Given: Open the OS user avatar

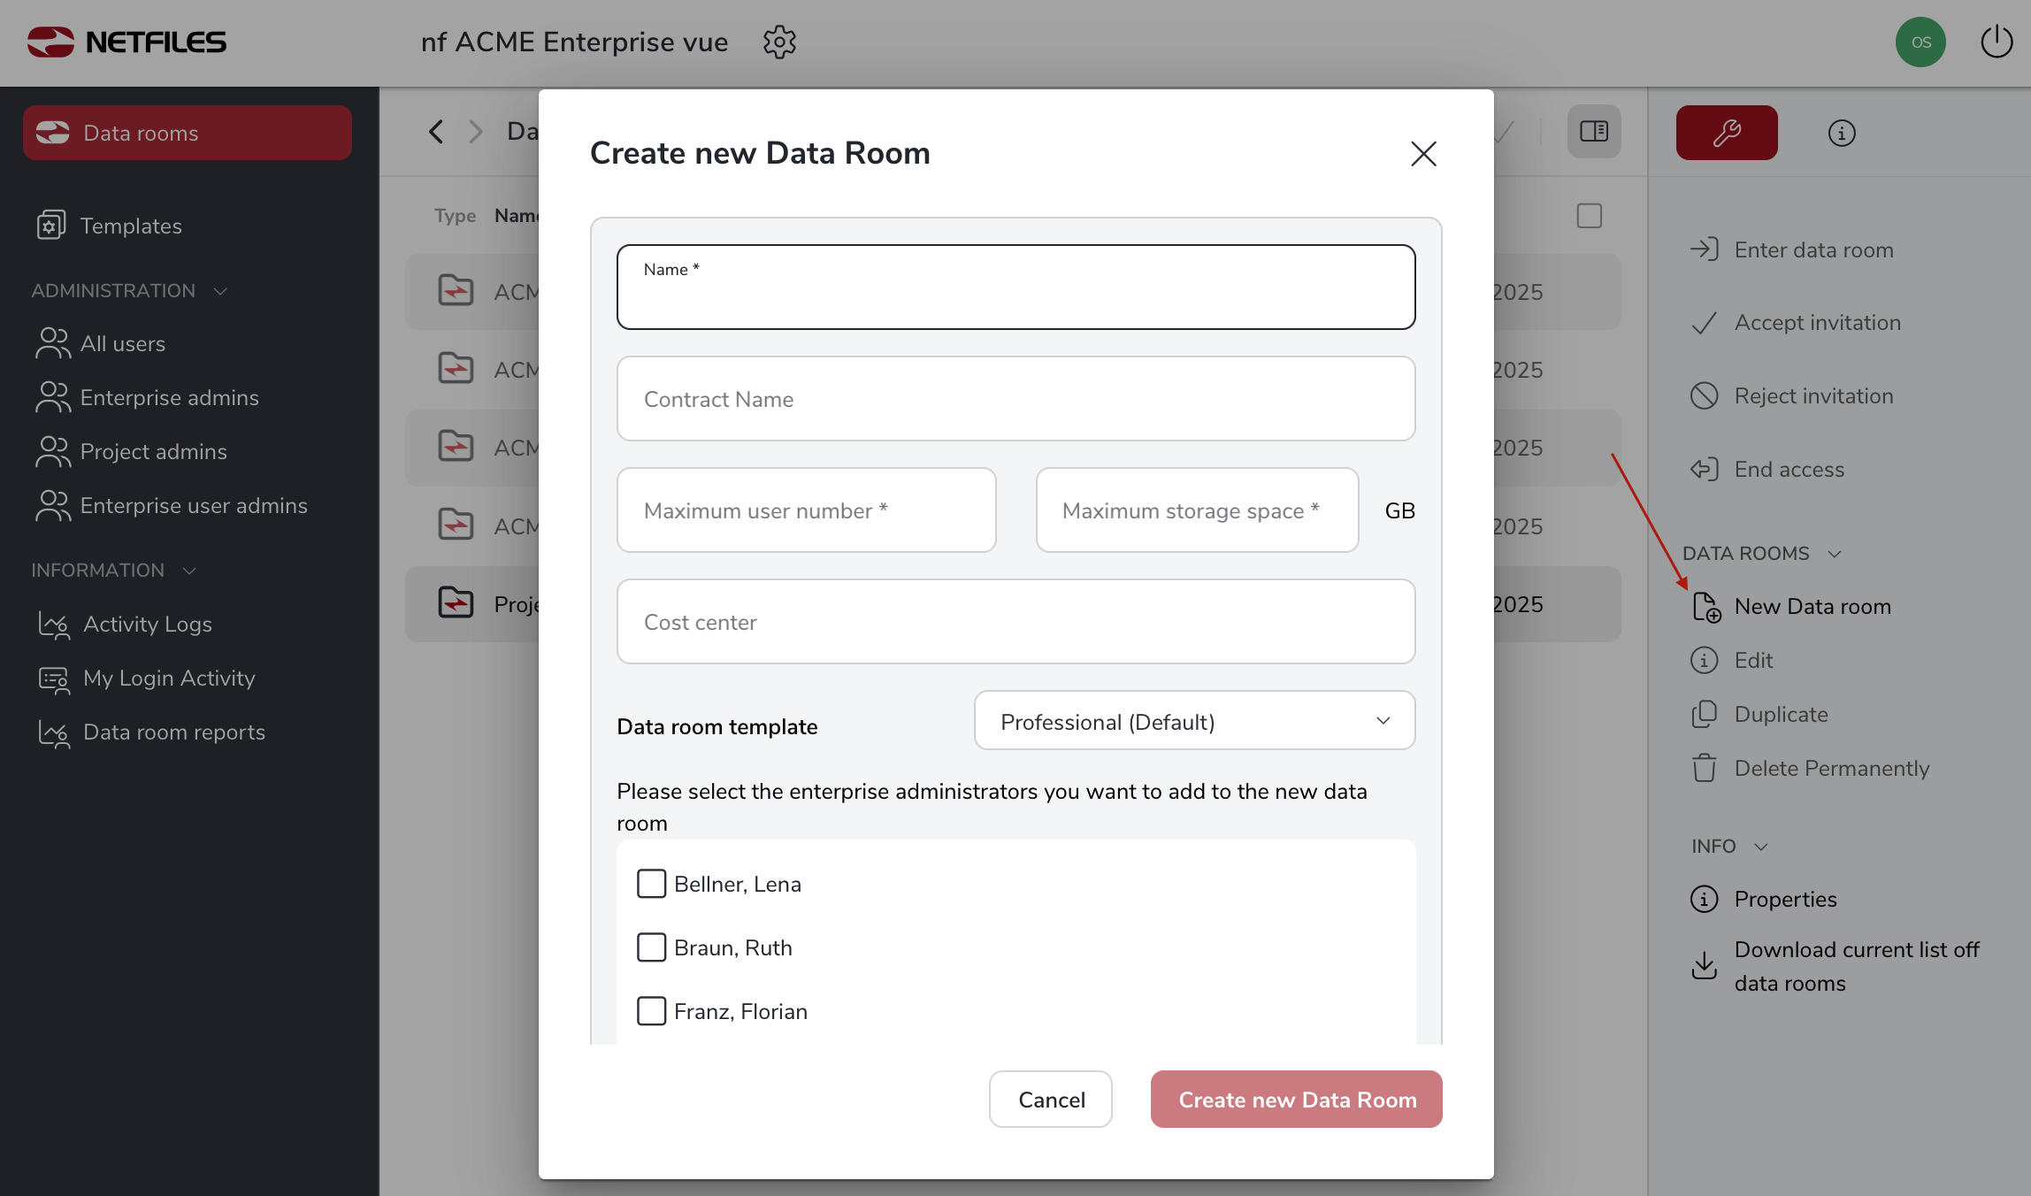Looking at the screenshot, I should point(1920,42).
